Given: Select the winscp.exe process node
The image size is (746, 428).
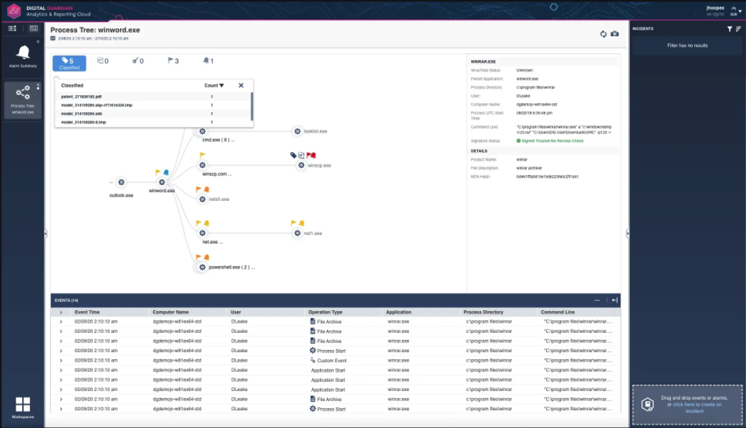Looking at the screenshot, I should pos(302,165).
